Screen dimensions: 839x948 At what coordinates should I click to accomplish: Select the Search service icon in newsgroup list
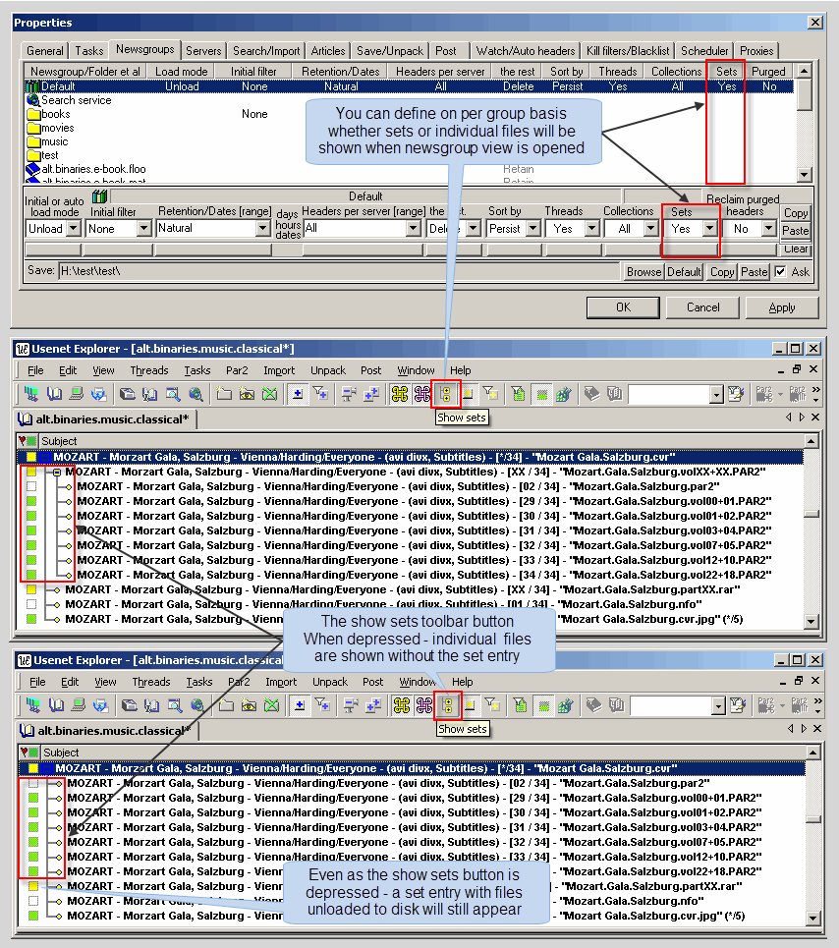pos(32,100)
